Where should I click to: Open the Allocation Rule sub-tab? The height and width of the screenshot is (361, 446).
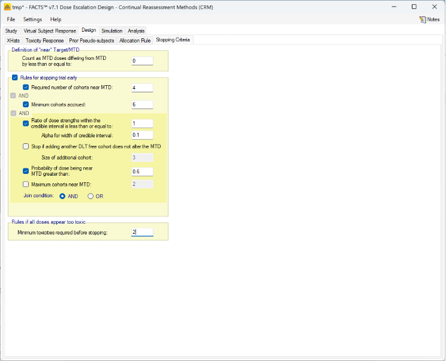coord(135,40)
